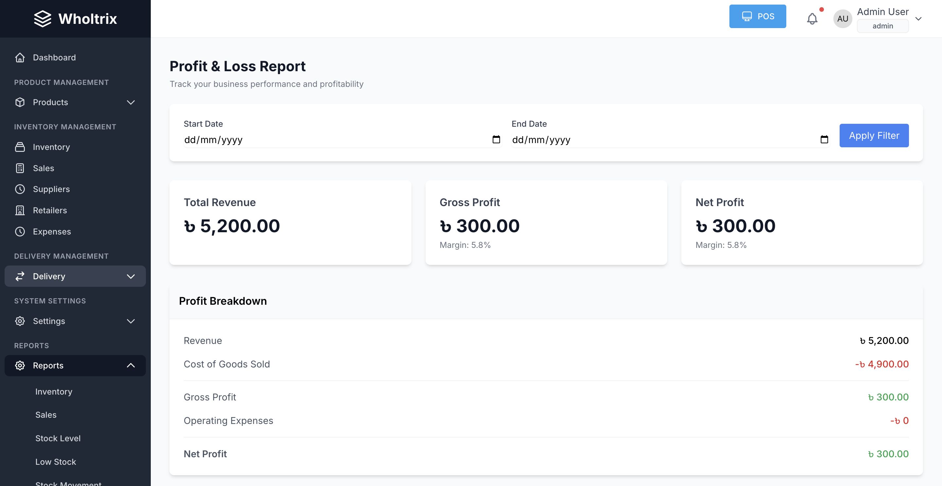
Task: Expand the Products menu chevron
Action: pos(131,102)
